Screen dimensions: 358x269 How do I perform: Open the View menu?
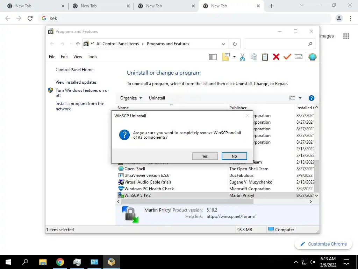click(78, 57)
